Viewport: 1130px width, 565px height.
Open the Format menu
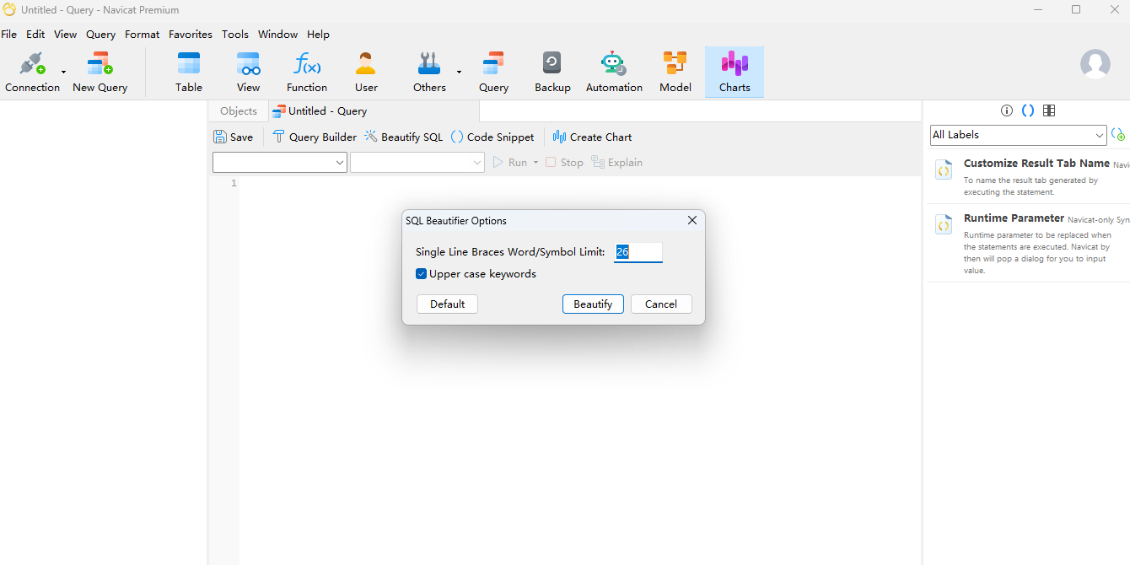coord(142,35)
